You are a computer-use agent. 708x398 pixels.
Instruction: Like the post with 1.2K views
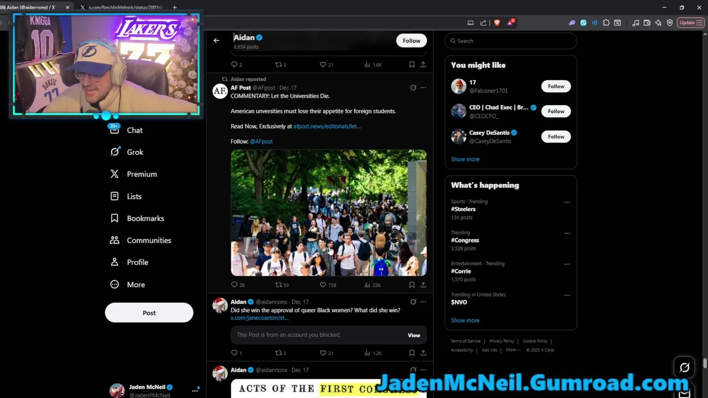(326, 353)
